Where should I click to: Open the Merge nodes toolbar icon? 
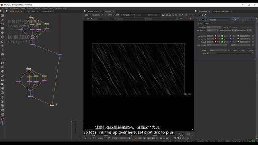(x=2, y=46)
